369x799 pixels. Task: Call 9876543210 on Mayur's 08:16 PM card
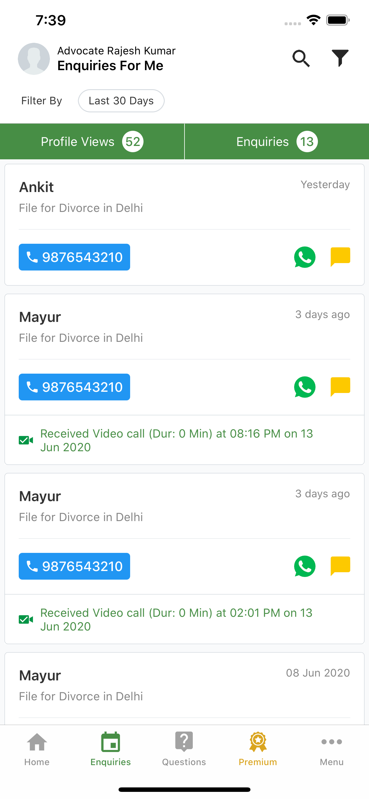click(x=74, y=387)
